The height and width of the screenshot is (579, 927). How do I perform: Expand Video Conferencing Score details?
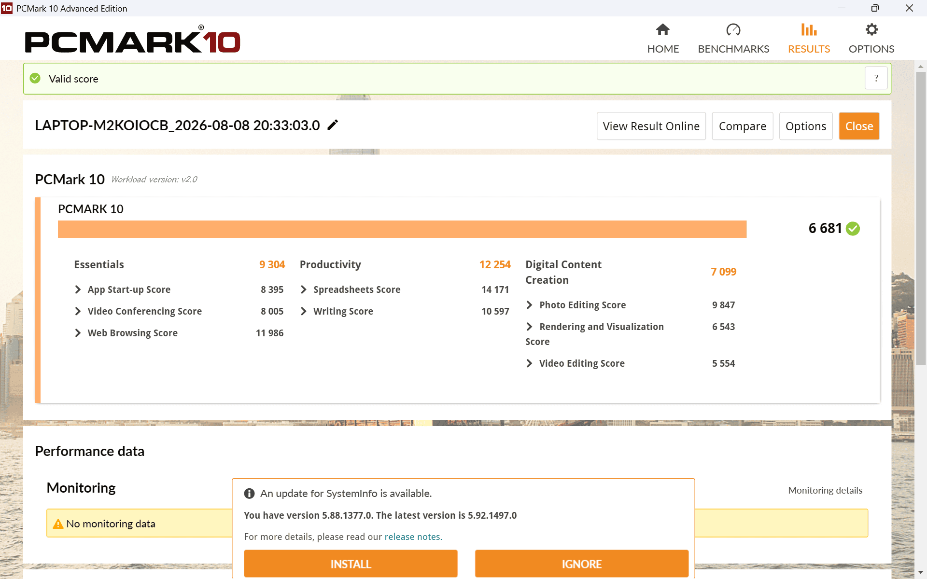[78, 311]
